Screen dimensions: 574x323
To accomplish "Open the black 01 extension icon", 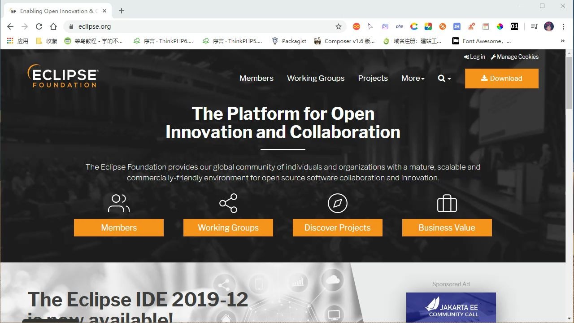I will click(x=514, y=26).
